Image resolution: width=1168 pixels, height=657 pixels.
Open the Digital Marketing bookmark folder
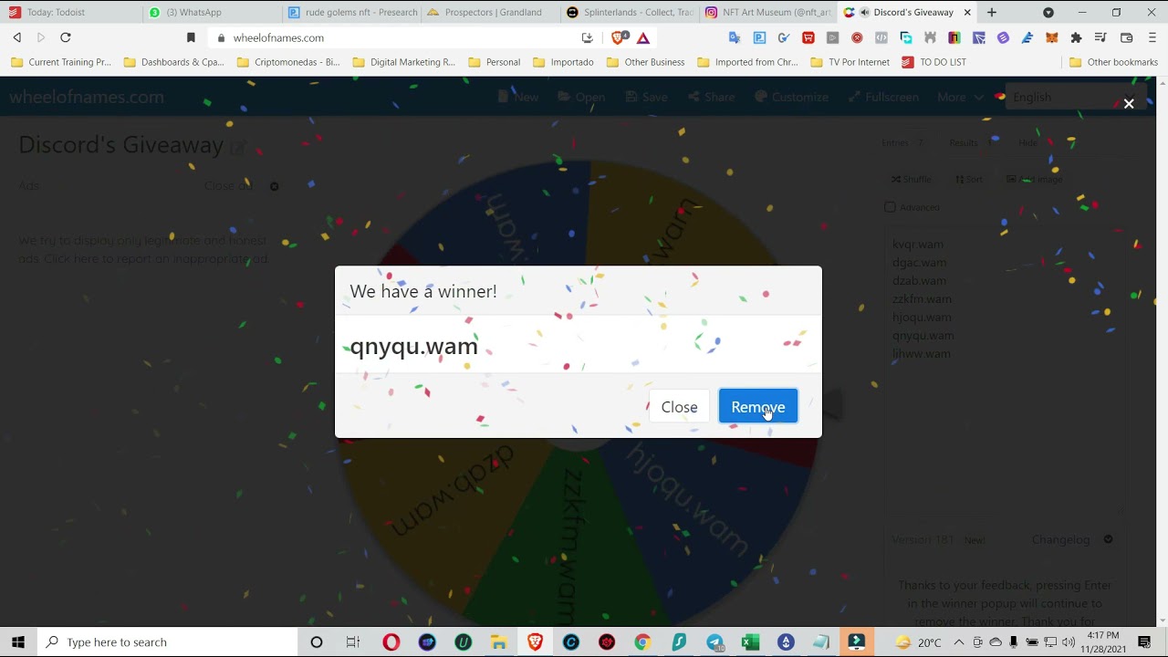(x=403, y=62)
